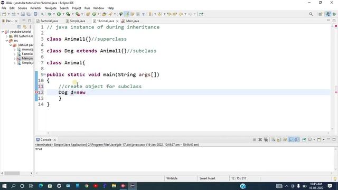Click Remove All Terminated Launches icon

tap(266, 139)
